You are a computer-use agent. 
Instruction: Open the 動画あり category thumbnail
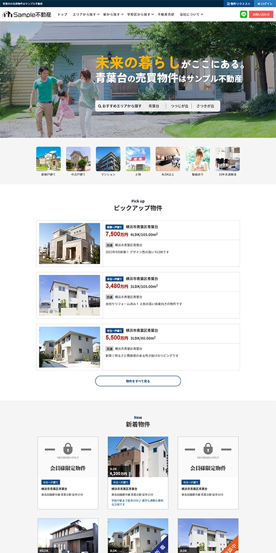point(198,159)
